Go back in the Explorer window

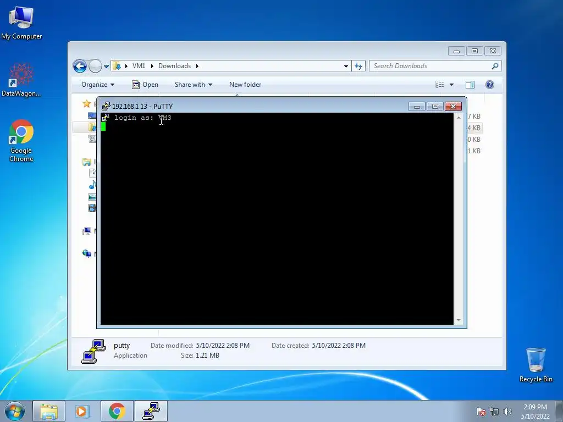coord(80,66)
